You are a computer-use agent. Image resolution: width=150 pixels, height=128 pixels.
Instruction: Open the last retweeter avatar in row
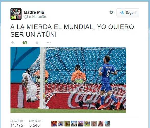(x=107, y=124)
